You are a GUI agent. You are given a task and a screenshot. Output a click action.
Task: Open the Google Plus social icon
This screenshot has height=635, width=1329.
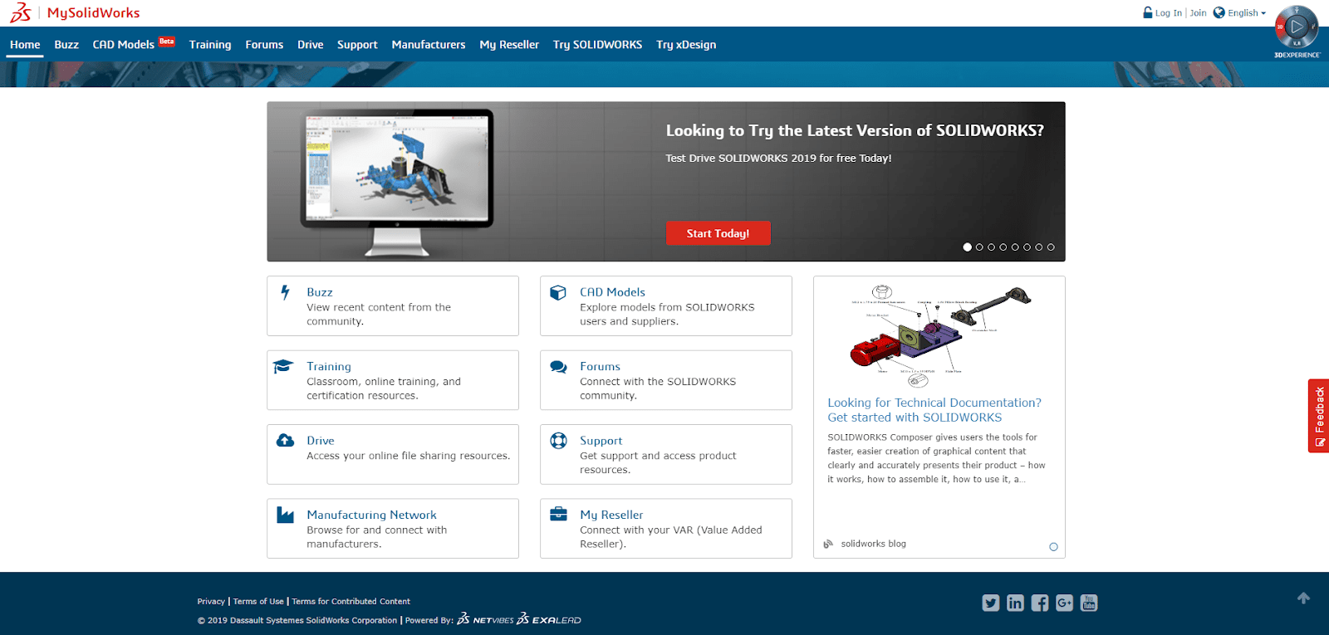(1064, 603)
